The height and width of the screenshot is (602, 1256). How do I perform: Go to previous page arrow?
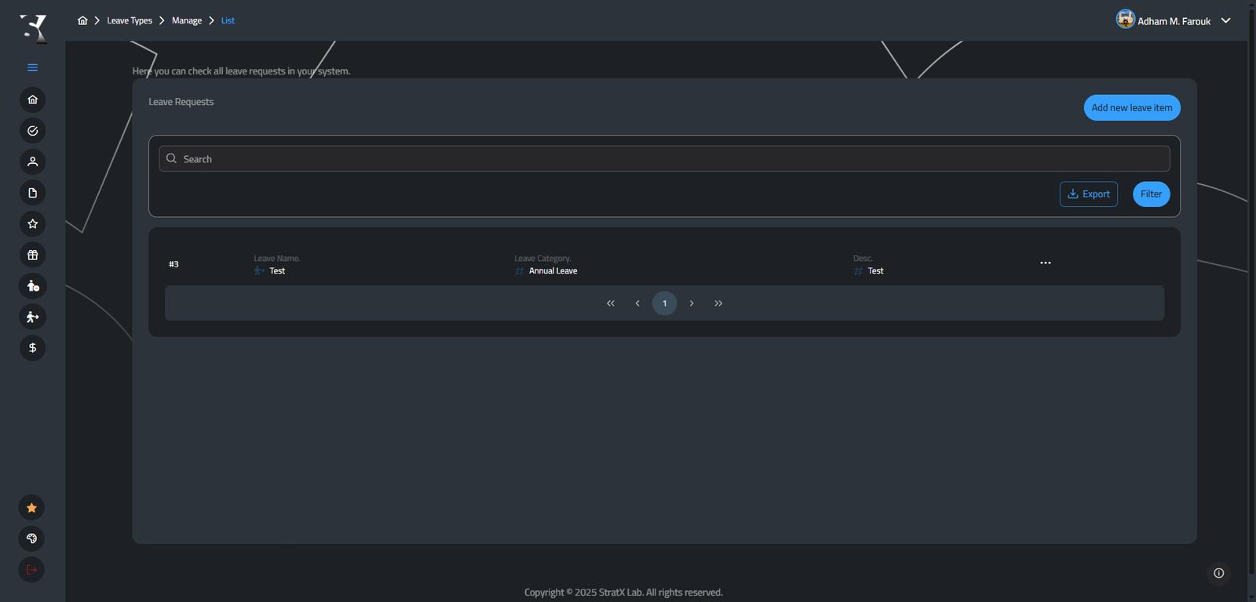coord(637,303)
